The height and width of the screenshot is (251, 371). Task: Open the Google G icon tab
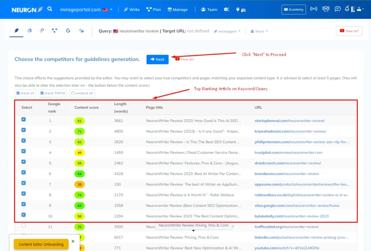[x=68, y=30]
